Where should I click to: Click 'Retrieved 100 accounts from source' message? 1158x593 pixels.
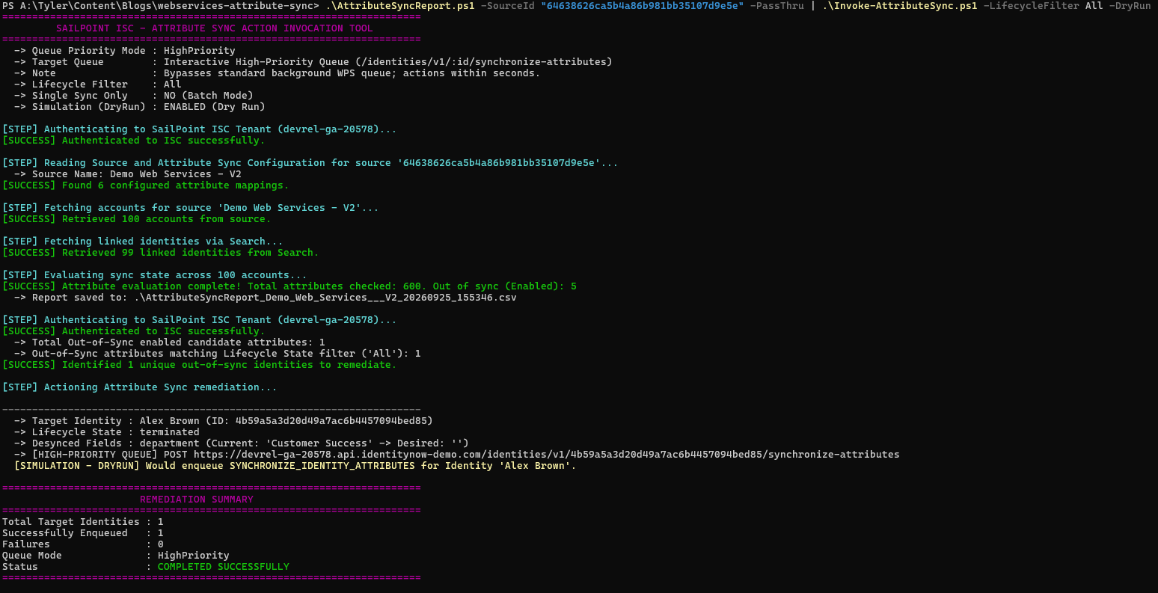(x=137, y=219)
